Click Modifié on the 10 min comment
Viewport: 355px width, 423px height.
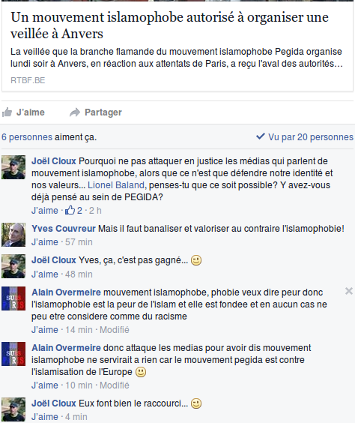coord(115,385)
